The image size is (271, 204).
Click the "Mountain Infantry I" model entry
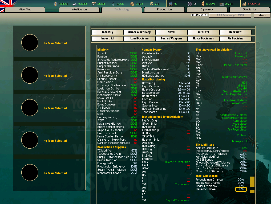234,77
